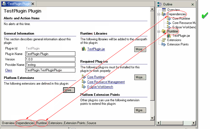Open the Runtime tab at the bottom

tap(42, 123)
